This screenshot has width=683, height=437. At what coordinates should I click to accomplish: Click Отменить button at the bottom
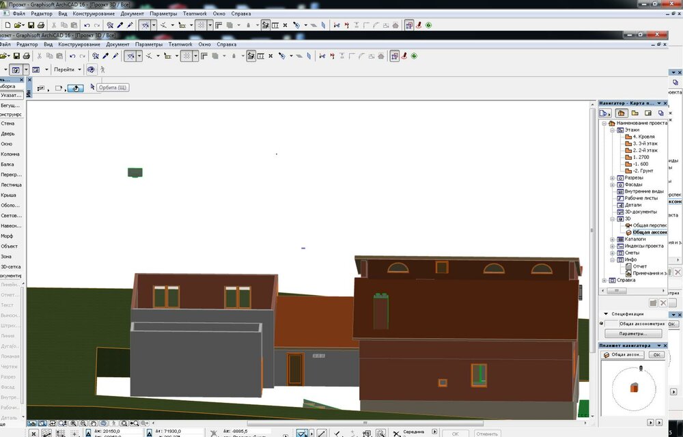pyautogui.click(x=486, y=433)
